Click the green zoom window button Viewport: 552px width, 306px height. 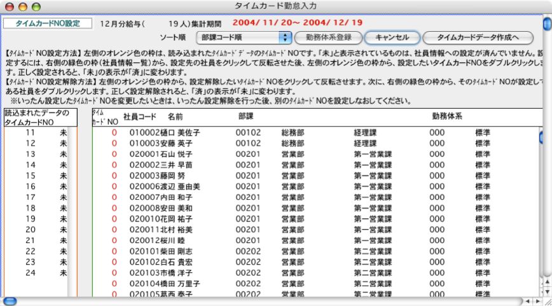tap(35, 6)
